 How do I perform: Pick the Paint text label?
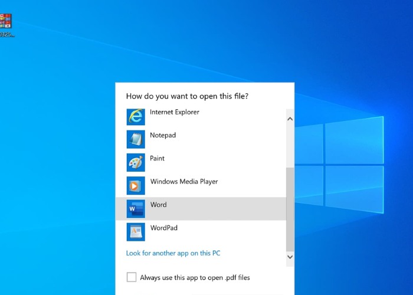click(157, 158)
